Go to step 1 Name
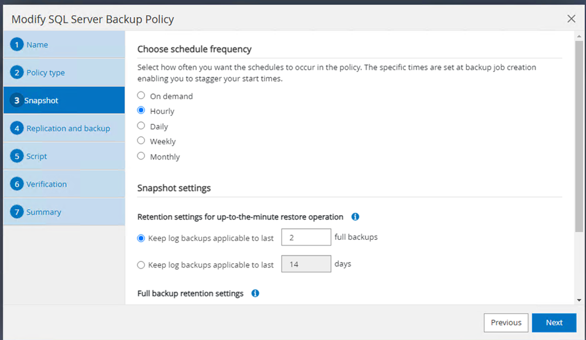This screenshot has height=340, width=586. pyautogui.click(x=37, y=45)
